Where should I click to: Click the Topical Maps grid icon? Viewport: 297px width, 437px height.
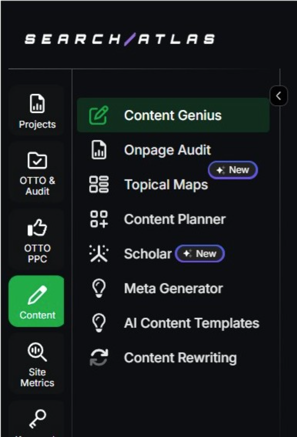[99, 184]
